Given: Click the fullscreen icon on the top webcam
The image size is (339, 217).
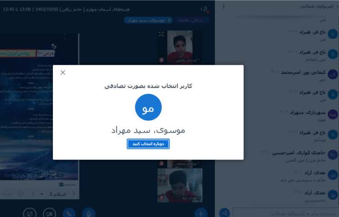Looking at the screenshot, I should point(161,34).
